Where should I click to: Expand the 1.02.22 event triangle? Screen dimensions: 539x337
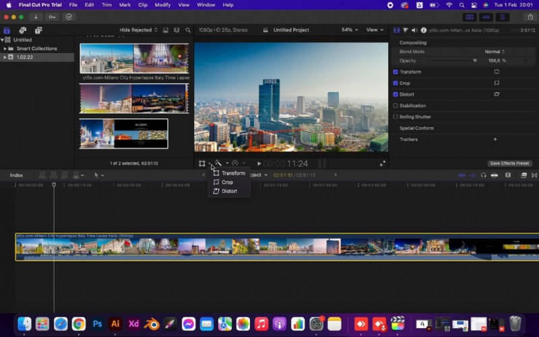[x=5, y=57]
